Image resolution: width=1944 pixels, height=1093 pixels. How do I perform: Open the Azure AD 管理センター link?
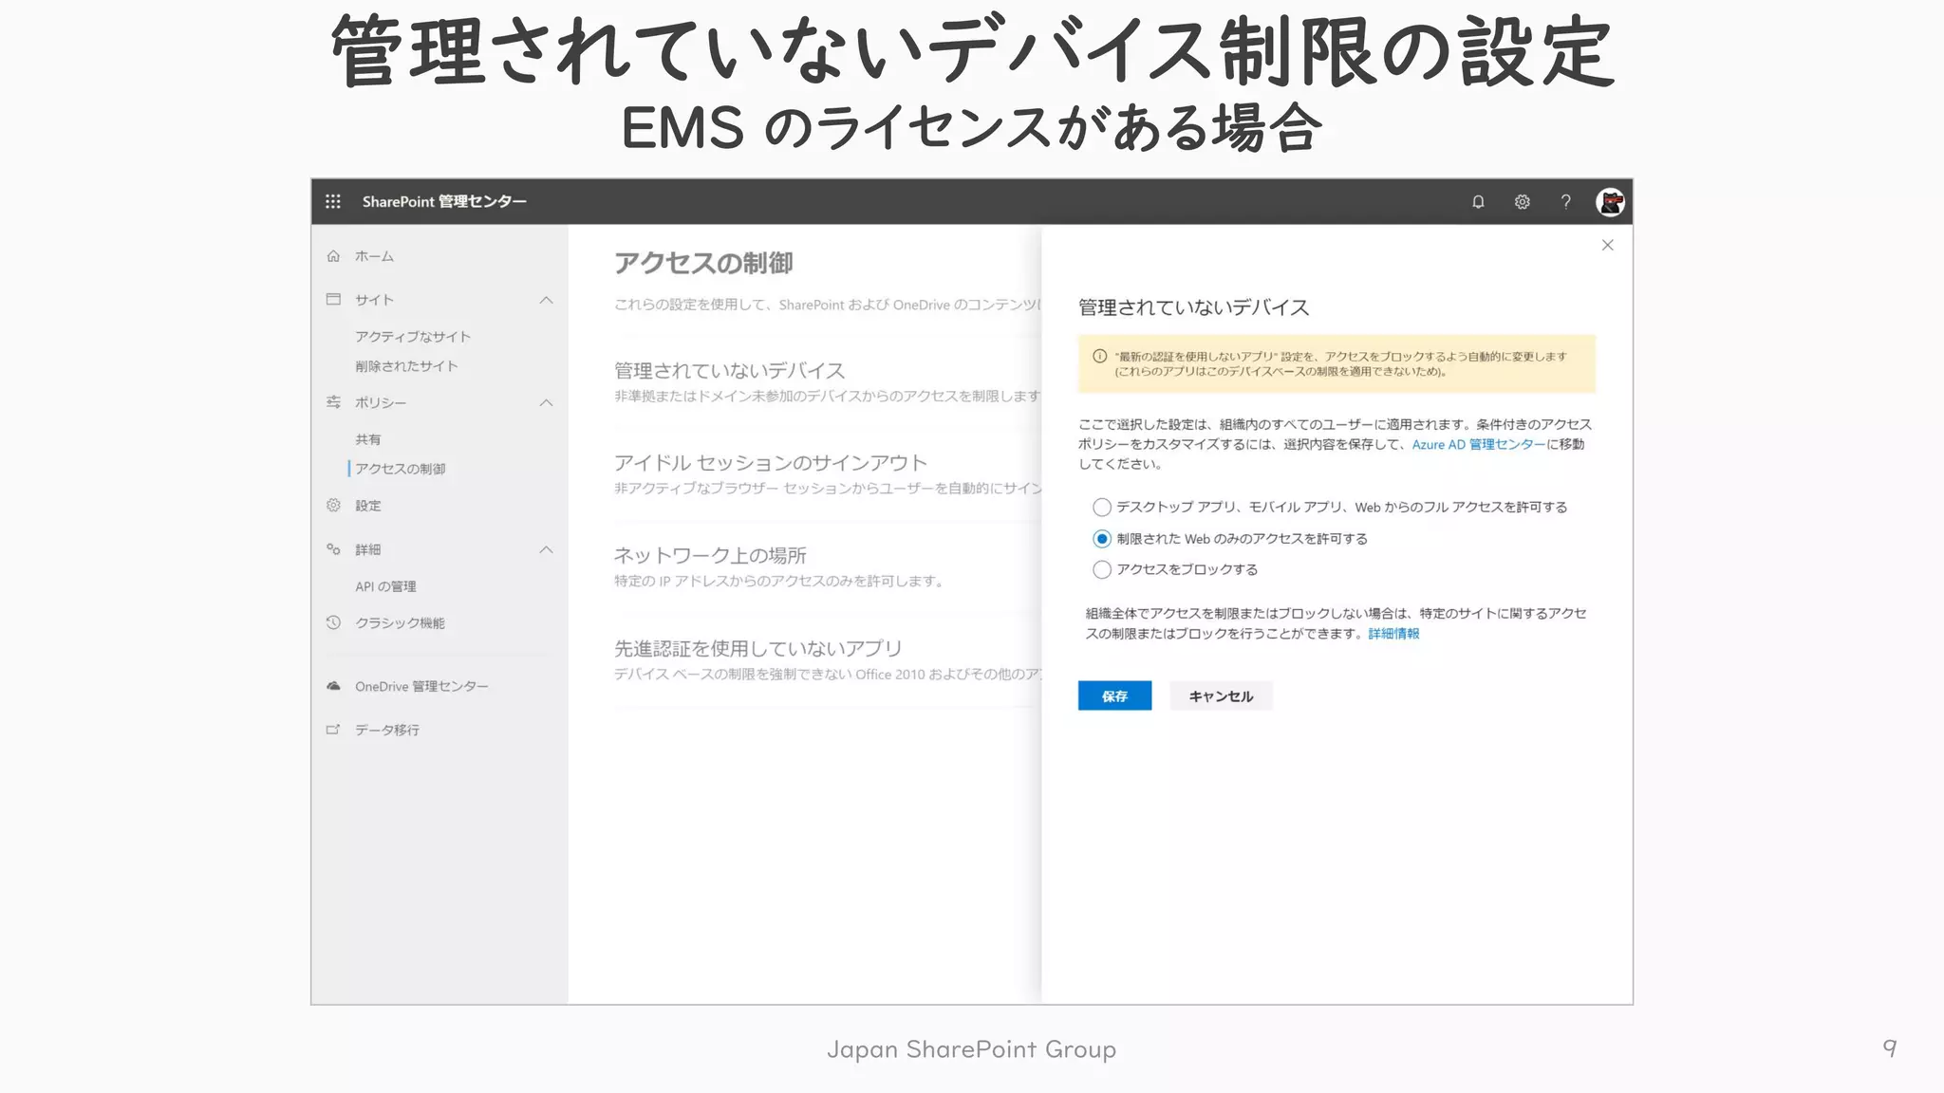(1478, 444)
